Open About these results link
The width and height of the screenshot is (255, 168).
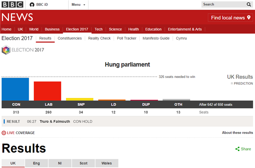point(238,132)
